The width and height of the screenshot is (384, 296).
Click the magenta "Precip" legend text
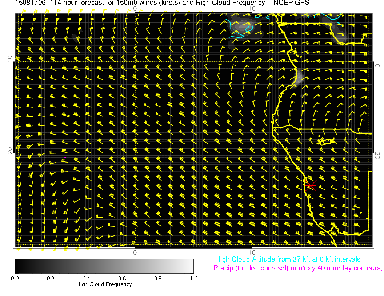coord(297,268)
